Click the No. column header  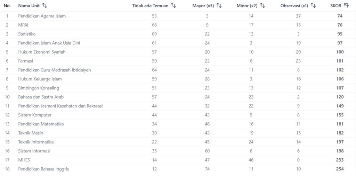pos(7,6)
